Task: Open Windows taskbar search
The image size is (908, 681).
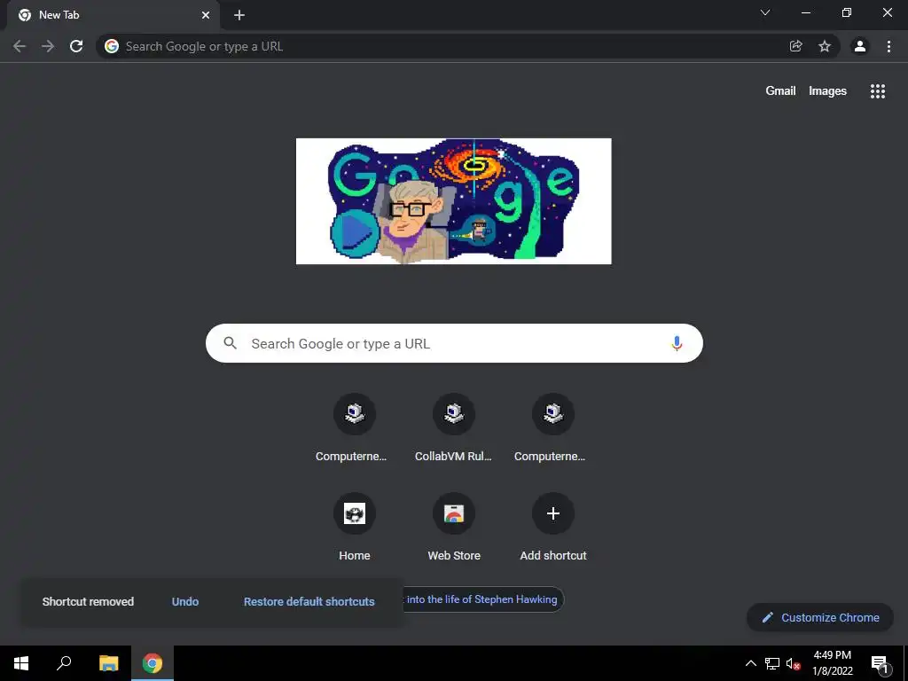Action: click(64, 663)
